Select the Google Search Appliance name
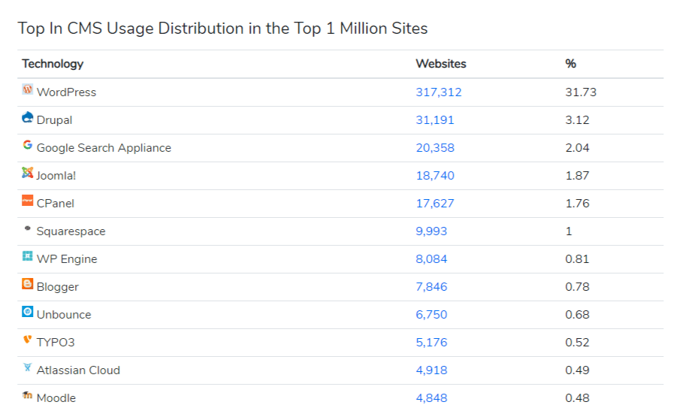674x417 pixels. pyautogui.click(x=104, y=148)
